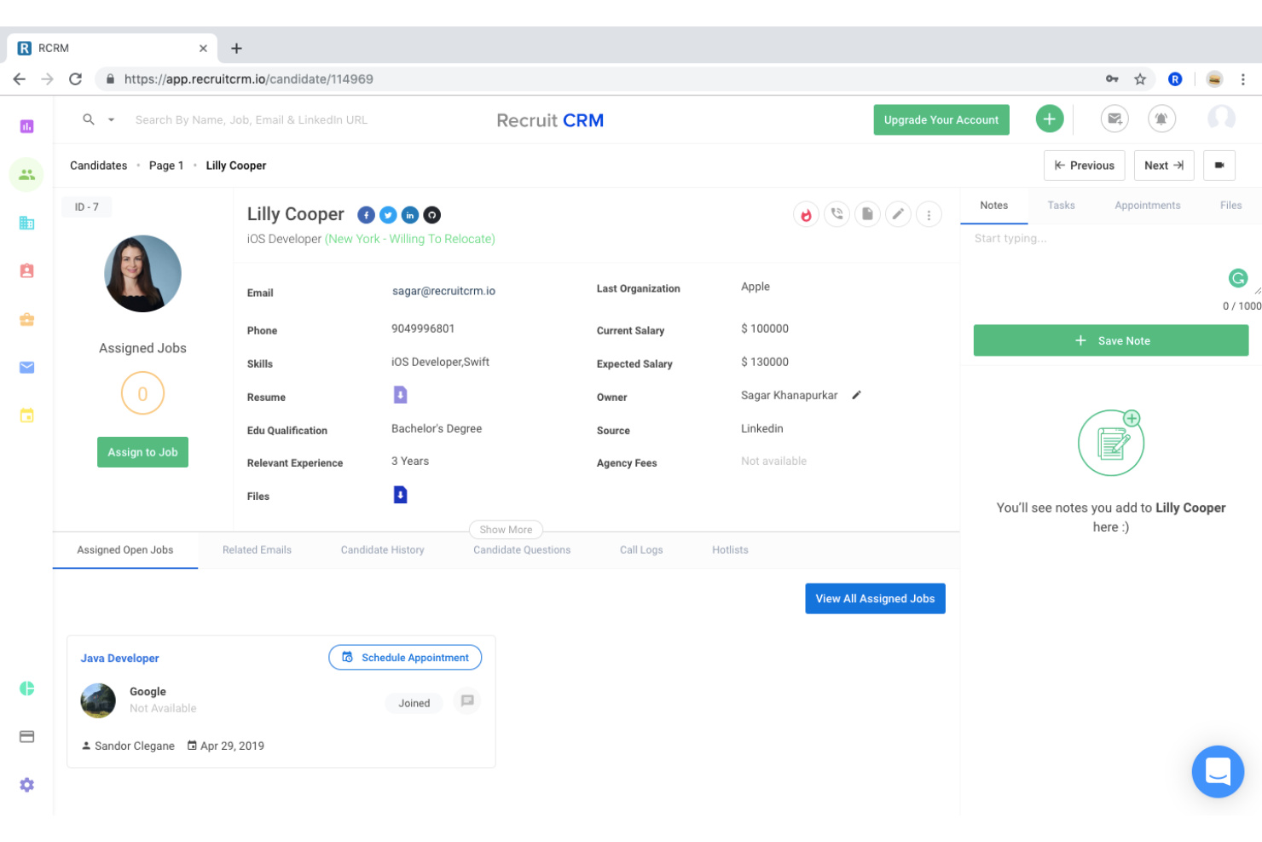Open the dashboard icon in left sidebar

[26, 126]
